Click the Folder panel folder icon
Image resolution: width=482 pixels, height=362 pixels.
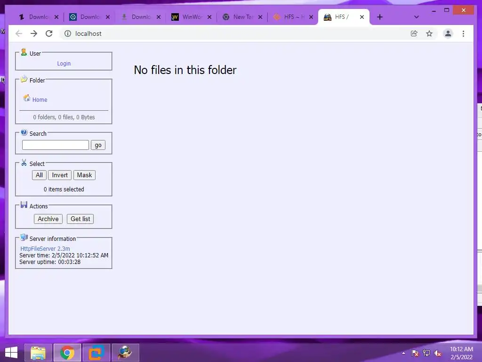[x=24, y=79]
